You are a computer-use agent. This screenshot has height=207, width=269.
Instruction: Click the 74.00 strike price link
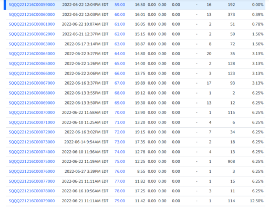[120, 152]
